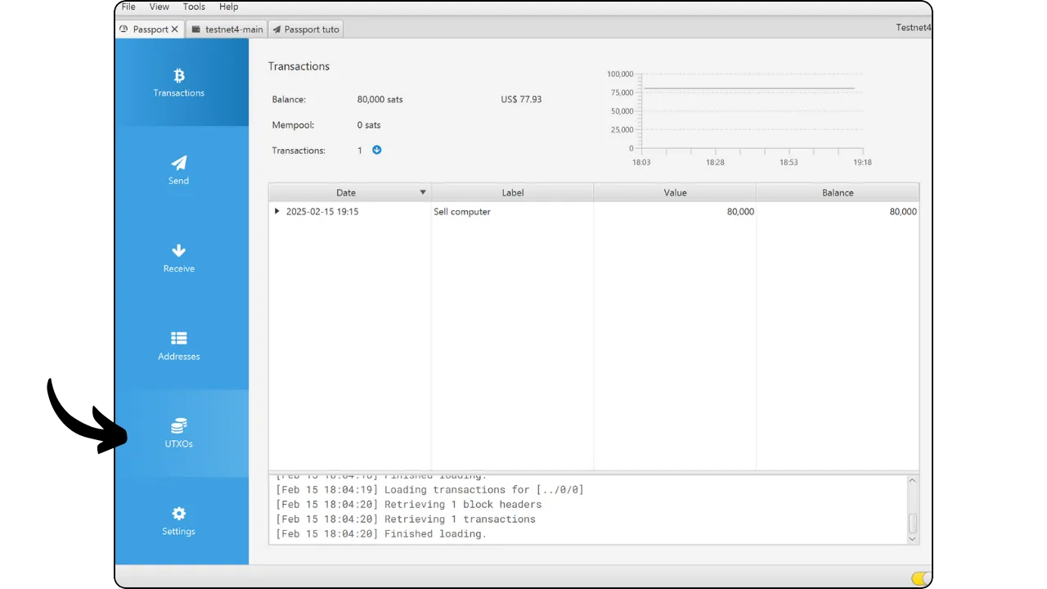
Task: Click the Receive down-arrow icon
Action: click(179, 251)
